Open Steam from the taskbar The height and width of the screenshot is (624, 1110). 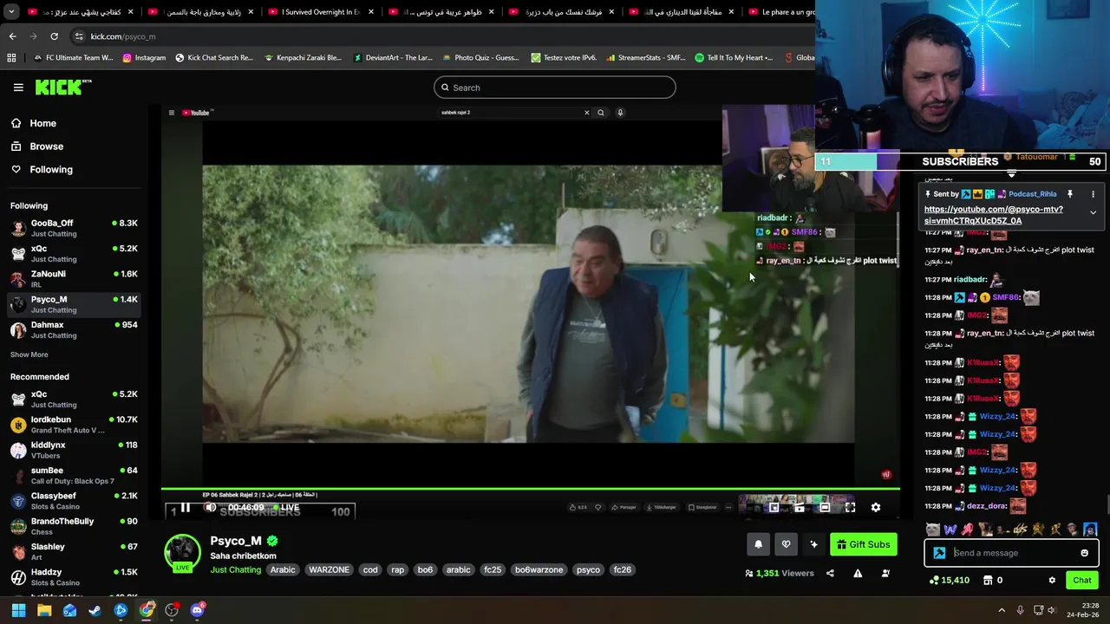[x=95, y=611]
